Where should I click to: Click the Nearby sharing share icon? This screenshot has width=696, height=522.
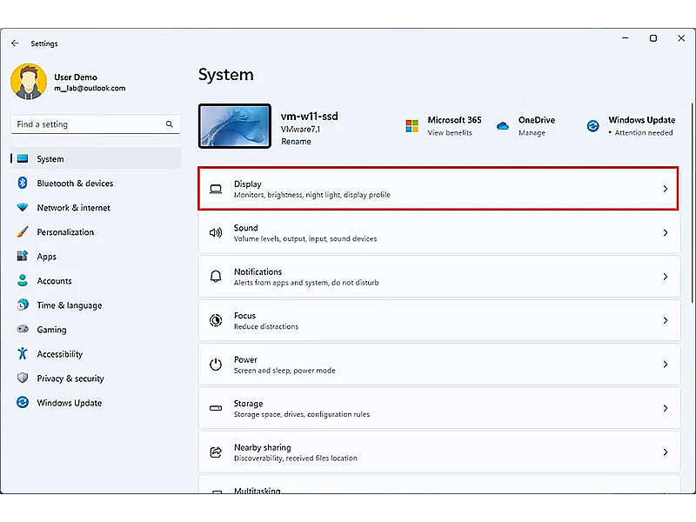216,452
